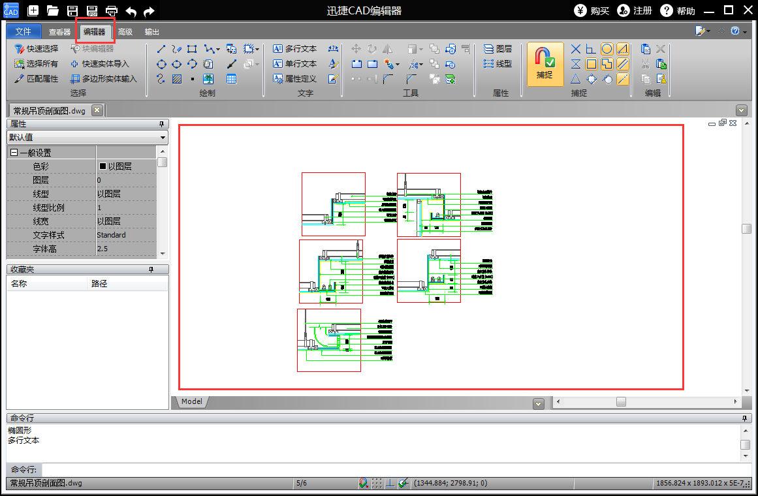Image resolution: width=758 pixels, height=496 pixels.
Task: Open the 输出 ribbon tab
Action: click(151, 32)
